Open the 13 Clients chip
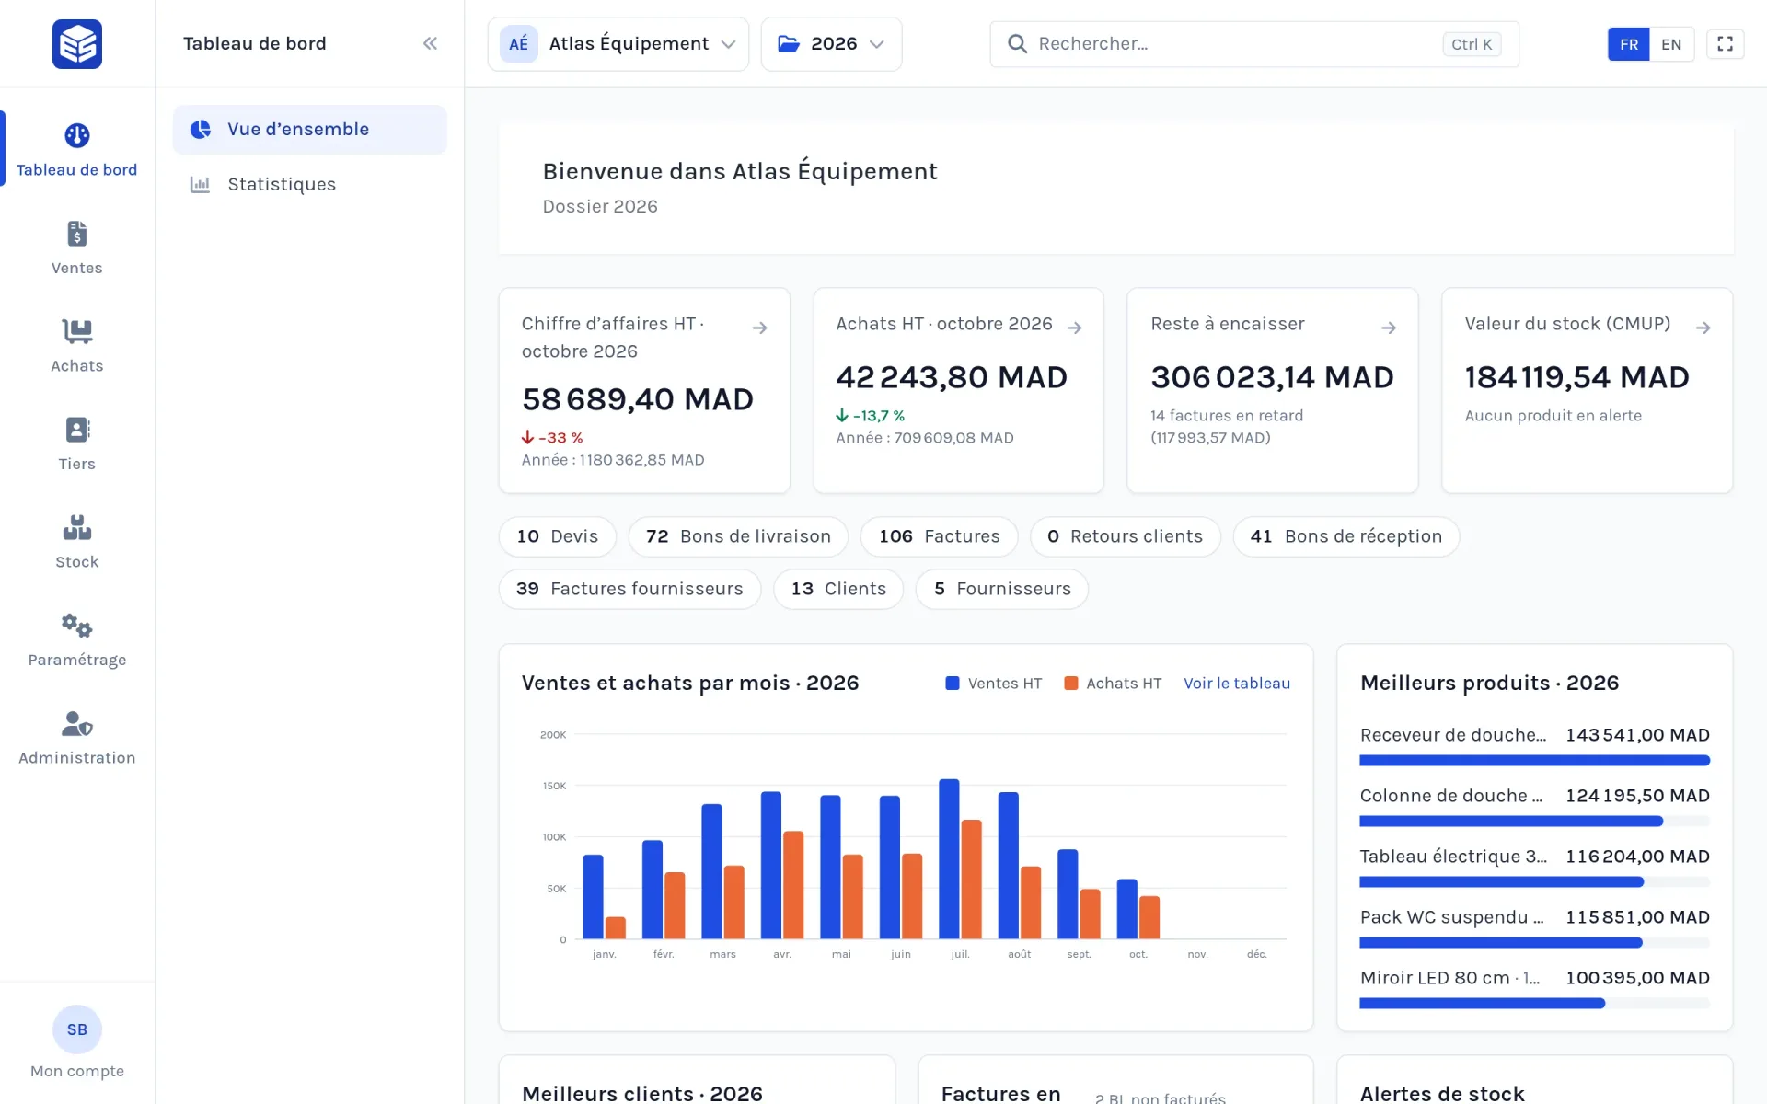This screenshot has height=1104, width=1767. pyautogui.click(x=838, y=589)
